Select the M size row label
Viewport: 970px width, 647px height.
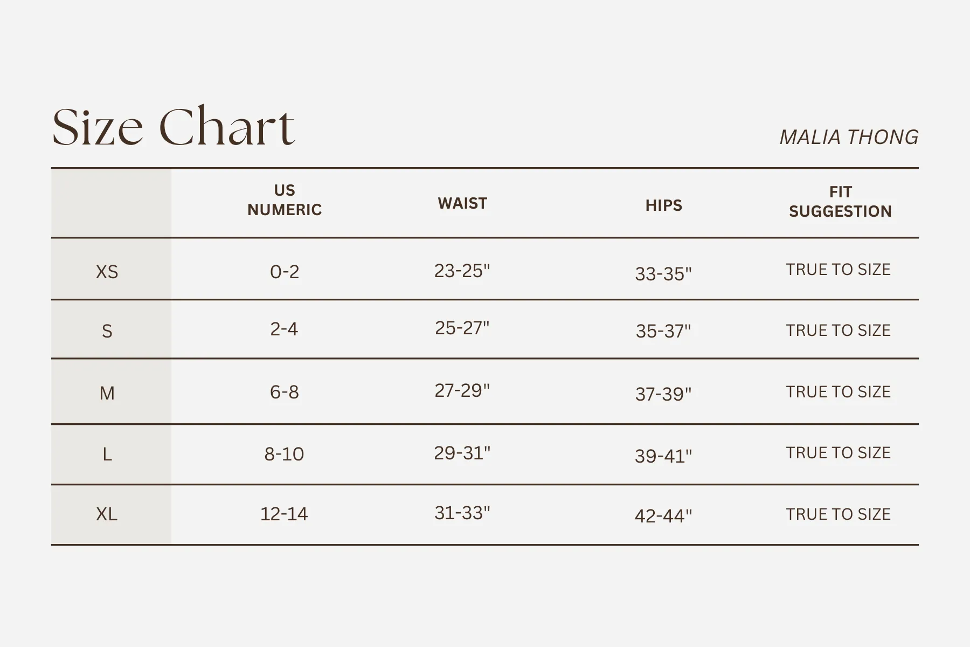pyautogui.click(x=107, y=393)
